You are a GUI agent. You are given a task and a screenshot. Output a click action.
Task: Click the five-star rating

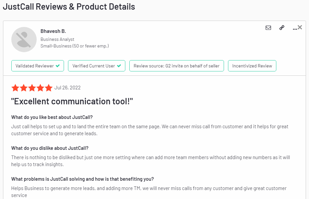click(32, 88)
